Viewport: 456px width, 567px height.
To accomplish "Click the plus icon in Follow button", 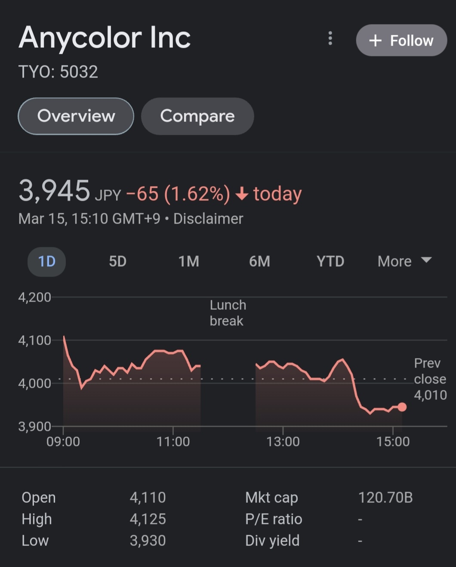I will 375,40.
